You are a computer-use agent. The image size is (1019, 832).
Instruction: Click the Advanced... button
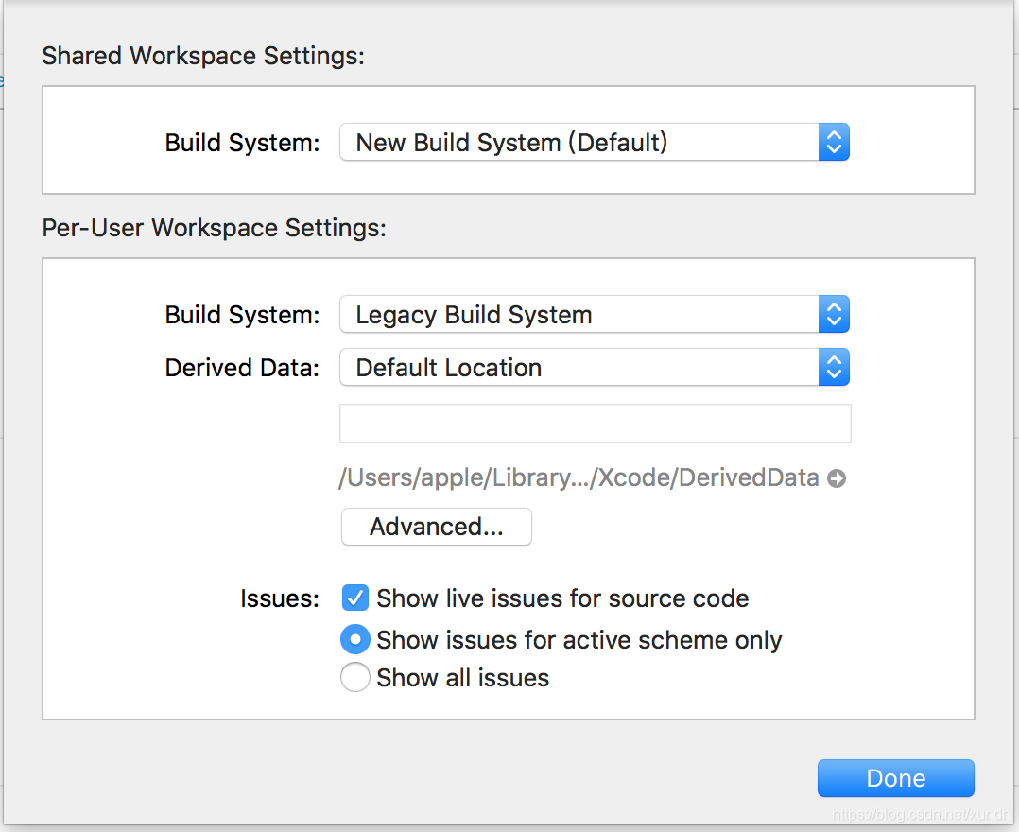[x=437, y=527]
